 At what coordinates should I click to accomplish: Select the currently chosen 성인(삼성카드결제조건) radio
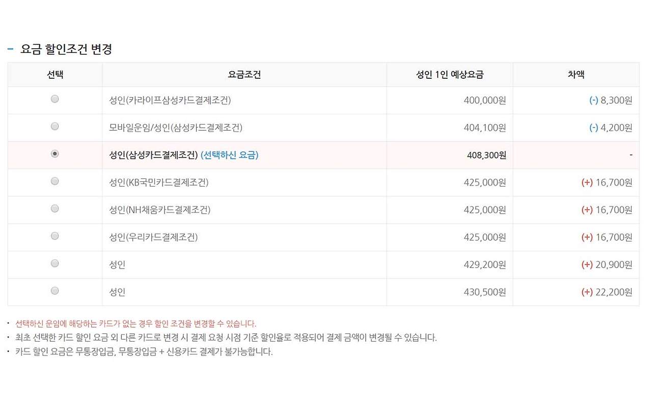55,154
